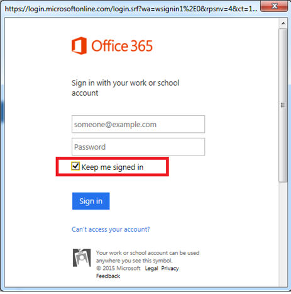Click the login.microsoftonline.com URL title text

(131, 9)
